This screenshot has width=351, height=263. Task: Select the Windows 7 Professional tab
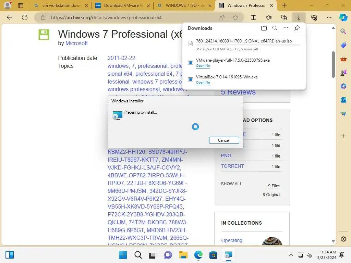coord(246,5)
